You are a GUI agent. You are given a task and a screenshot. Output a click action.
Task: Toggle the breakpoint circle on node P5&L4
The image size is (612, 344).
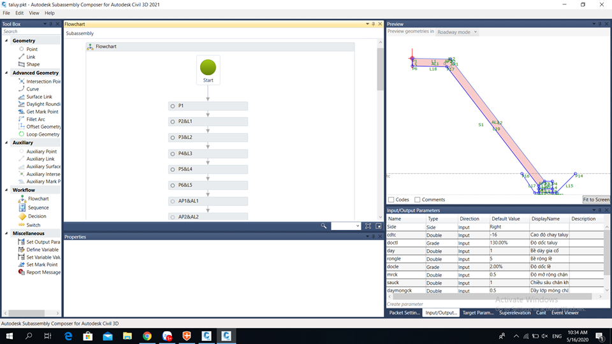tap(173, 169)
